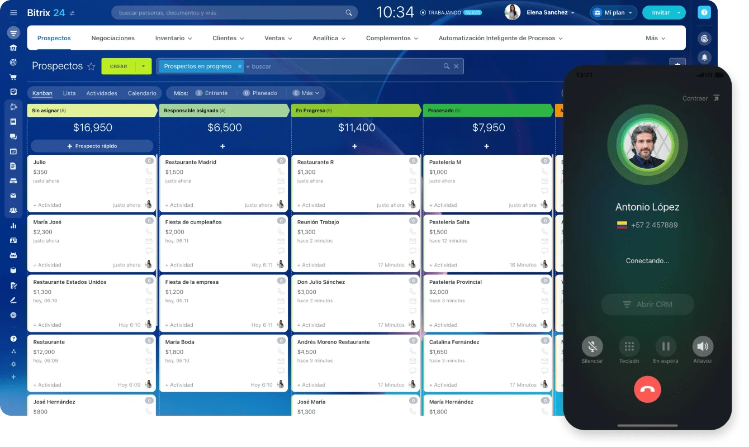Image resolution: width=749 pixels, height=447 pixels.
Task: Select the phone icon on the Restaurante Madrid card
Action: pyautogui.click(x=281, y=172)
